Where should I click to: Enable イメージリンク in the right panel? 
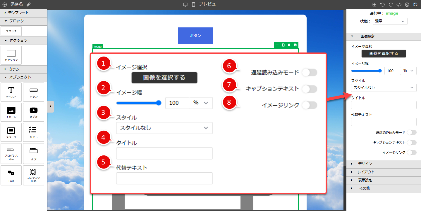412,152
